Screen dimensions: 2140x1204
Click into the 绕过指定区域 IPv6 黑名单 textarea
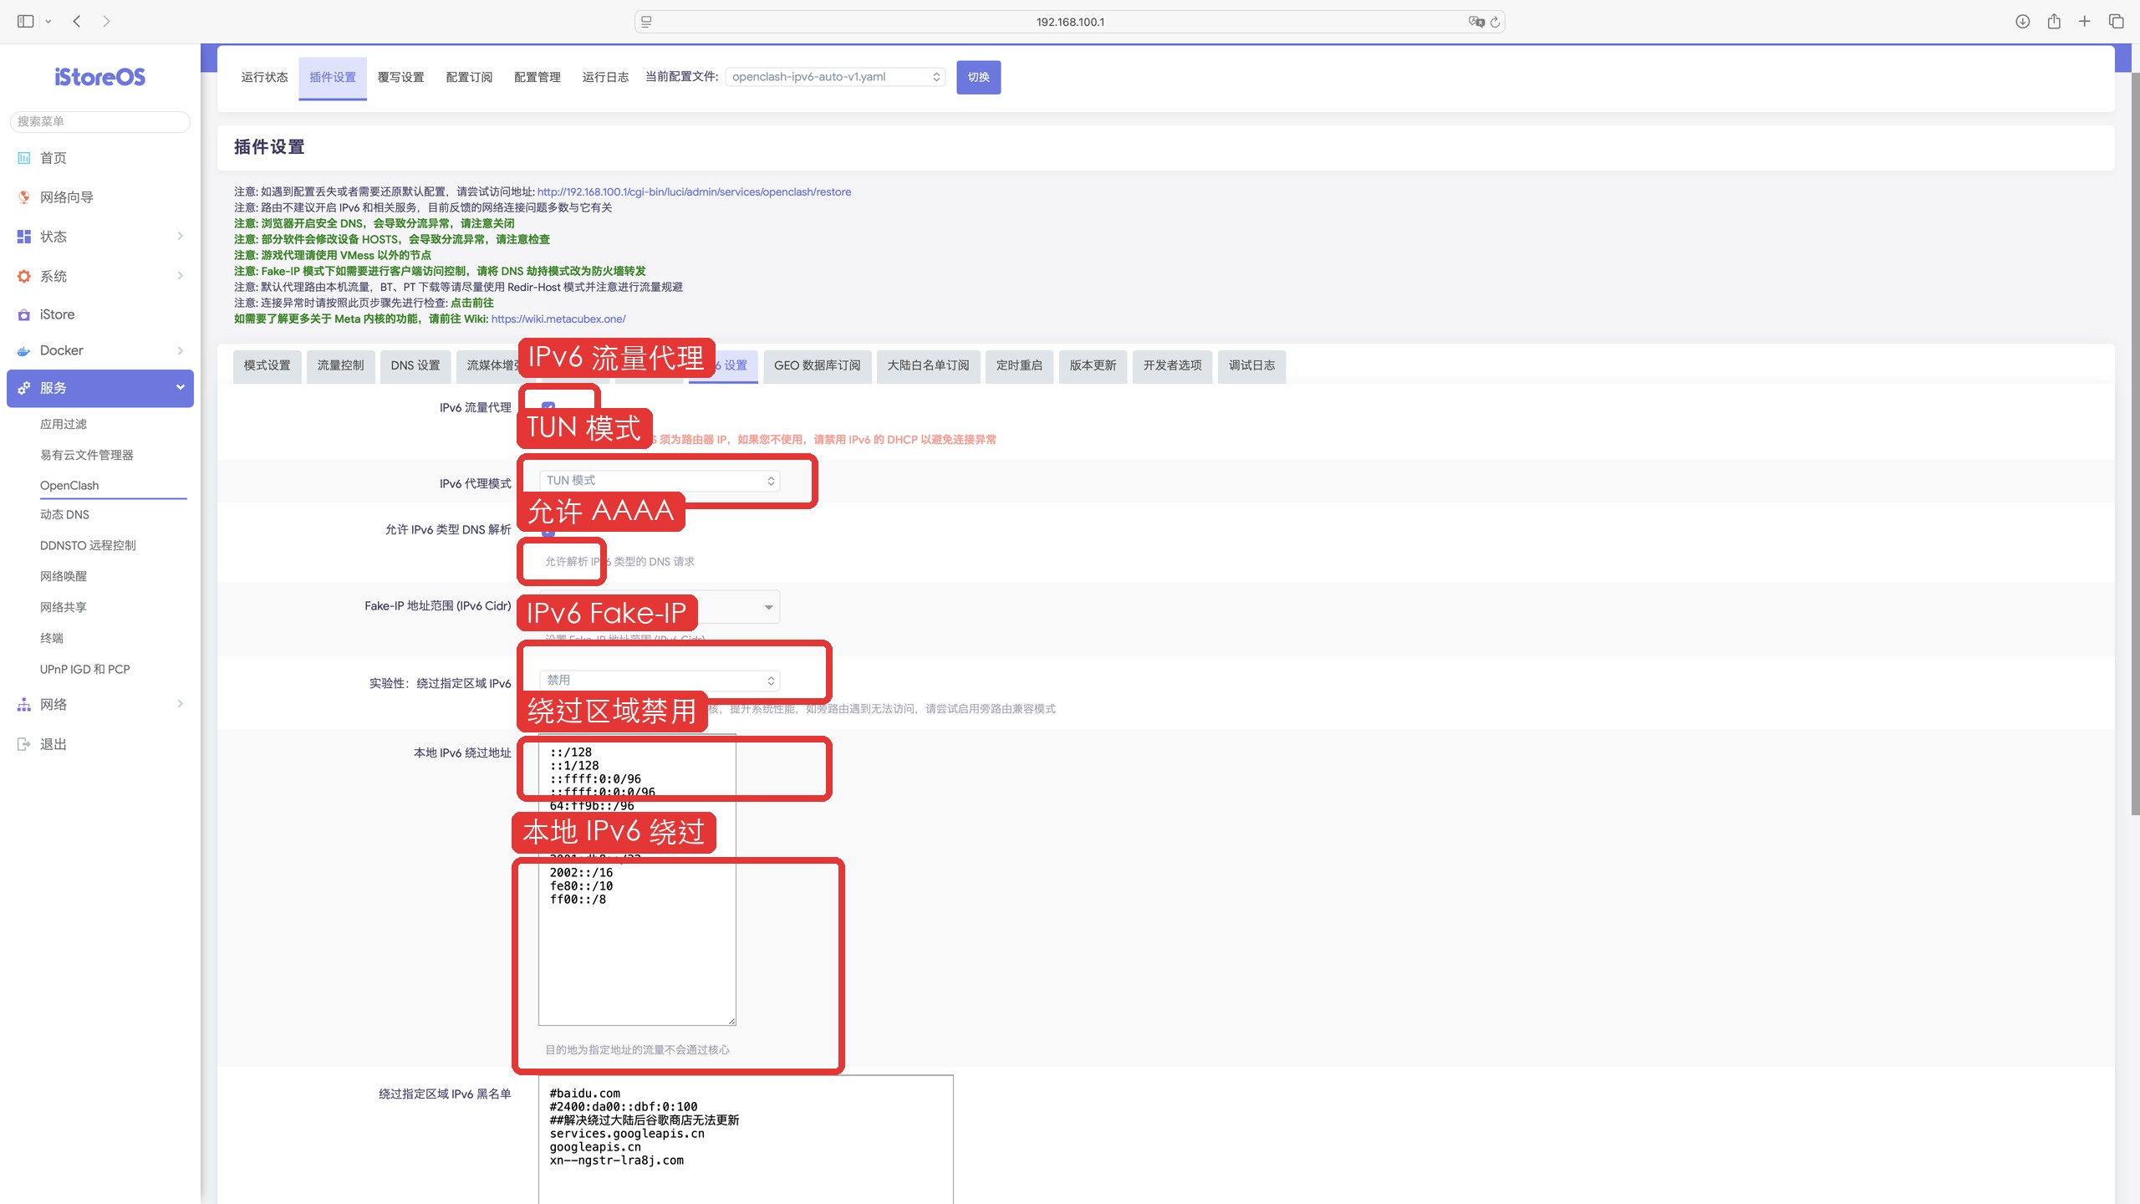pyautogui.click(x=746, y=1139)
